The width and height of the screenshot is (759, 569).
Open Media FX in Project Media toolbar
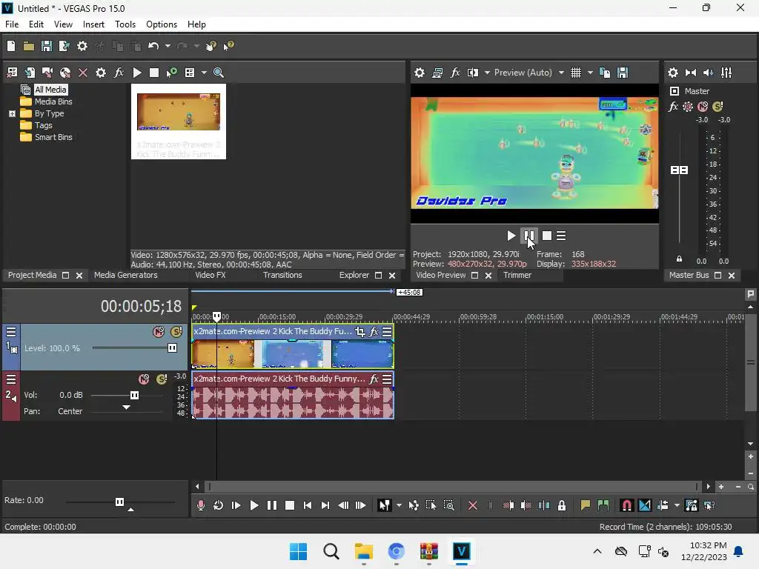(x=119, y=73)
